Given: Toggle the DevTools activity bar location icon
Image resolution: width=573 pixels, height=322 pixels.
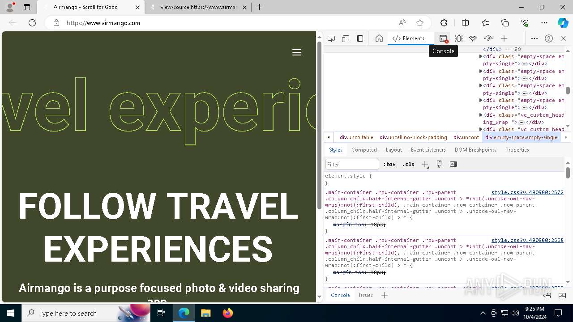Looking at the screenshot, I should point(360,38).
